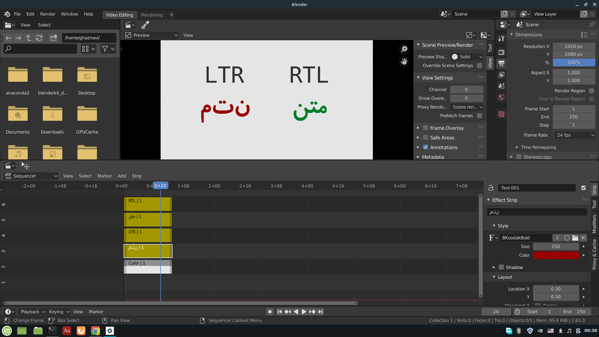Viewport: 599px width, 337px height.
Task: Open Chrome from the taskbar
Action: [95, 331]
